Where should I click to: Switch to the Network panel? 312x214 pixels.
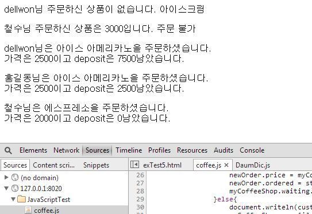point(66,150)
